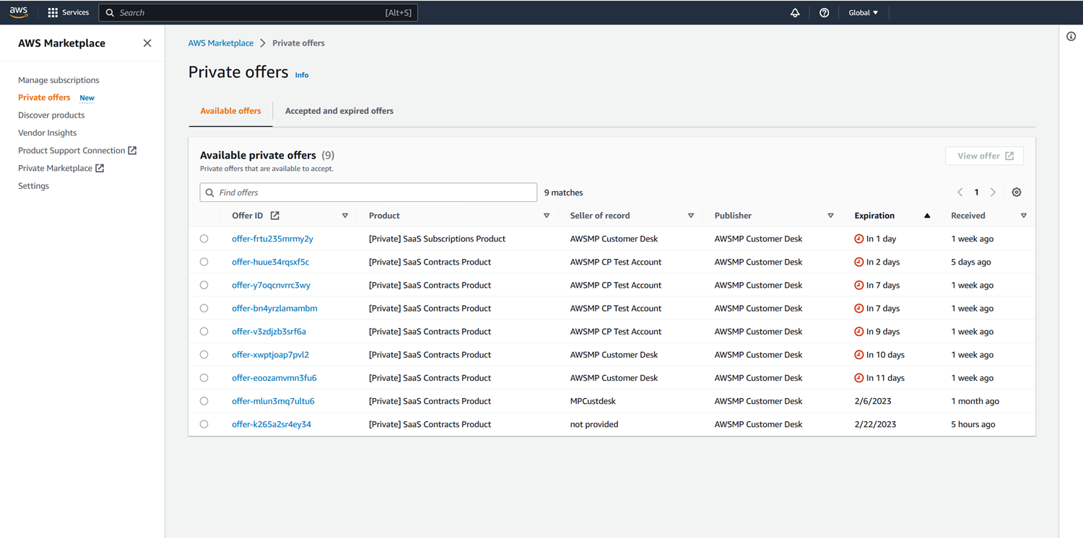
Task: Click the clock icon next to In 10 days
Action: click(x=858, y=355)
